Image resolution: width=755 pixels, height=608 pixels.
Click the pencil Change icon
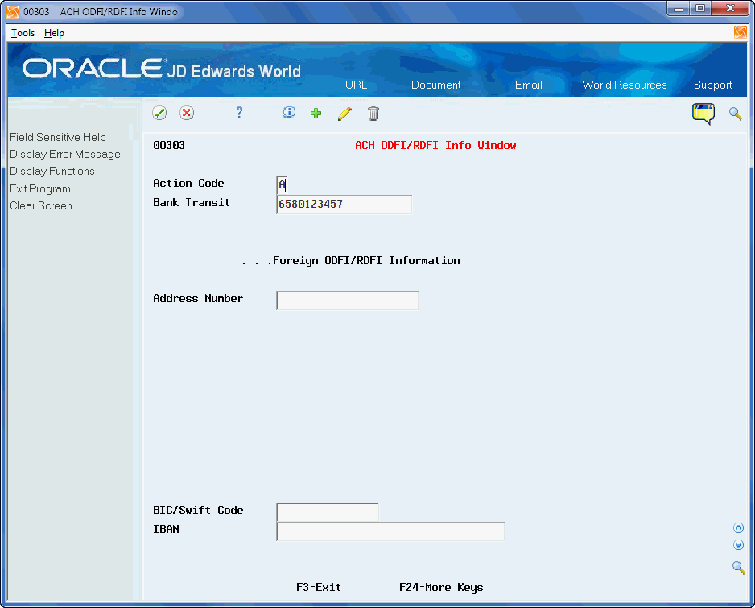tap(344, 114)
